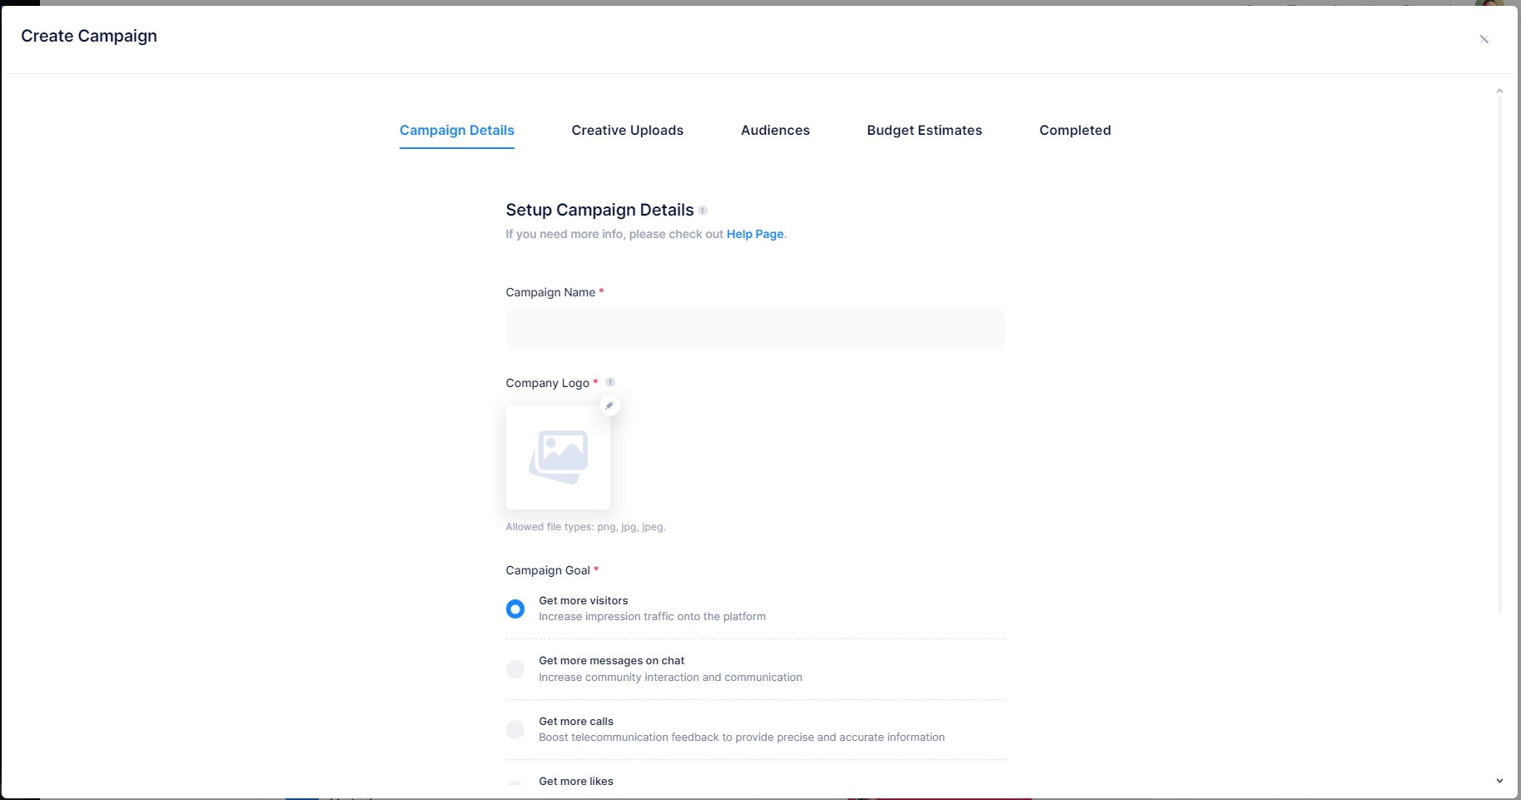
Task: Click info icon beside Setup Campaign Details
Action: pyautogui.click(x=703, y=211)
